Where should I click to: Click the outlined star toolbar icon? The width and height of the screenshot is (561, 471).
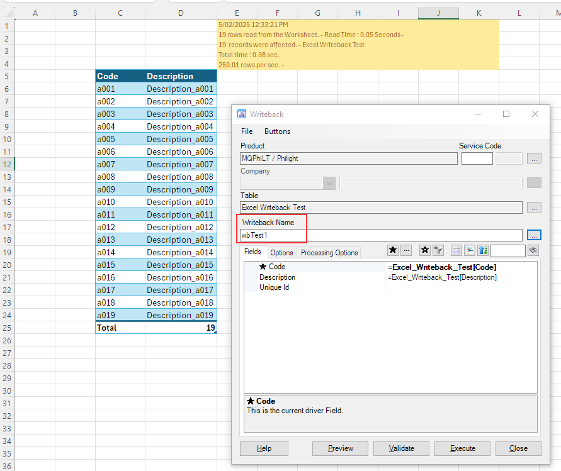pyautogui.click(x=425, y=250)
